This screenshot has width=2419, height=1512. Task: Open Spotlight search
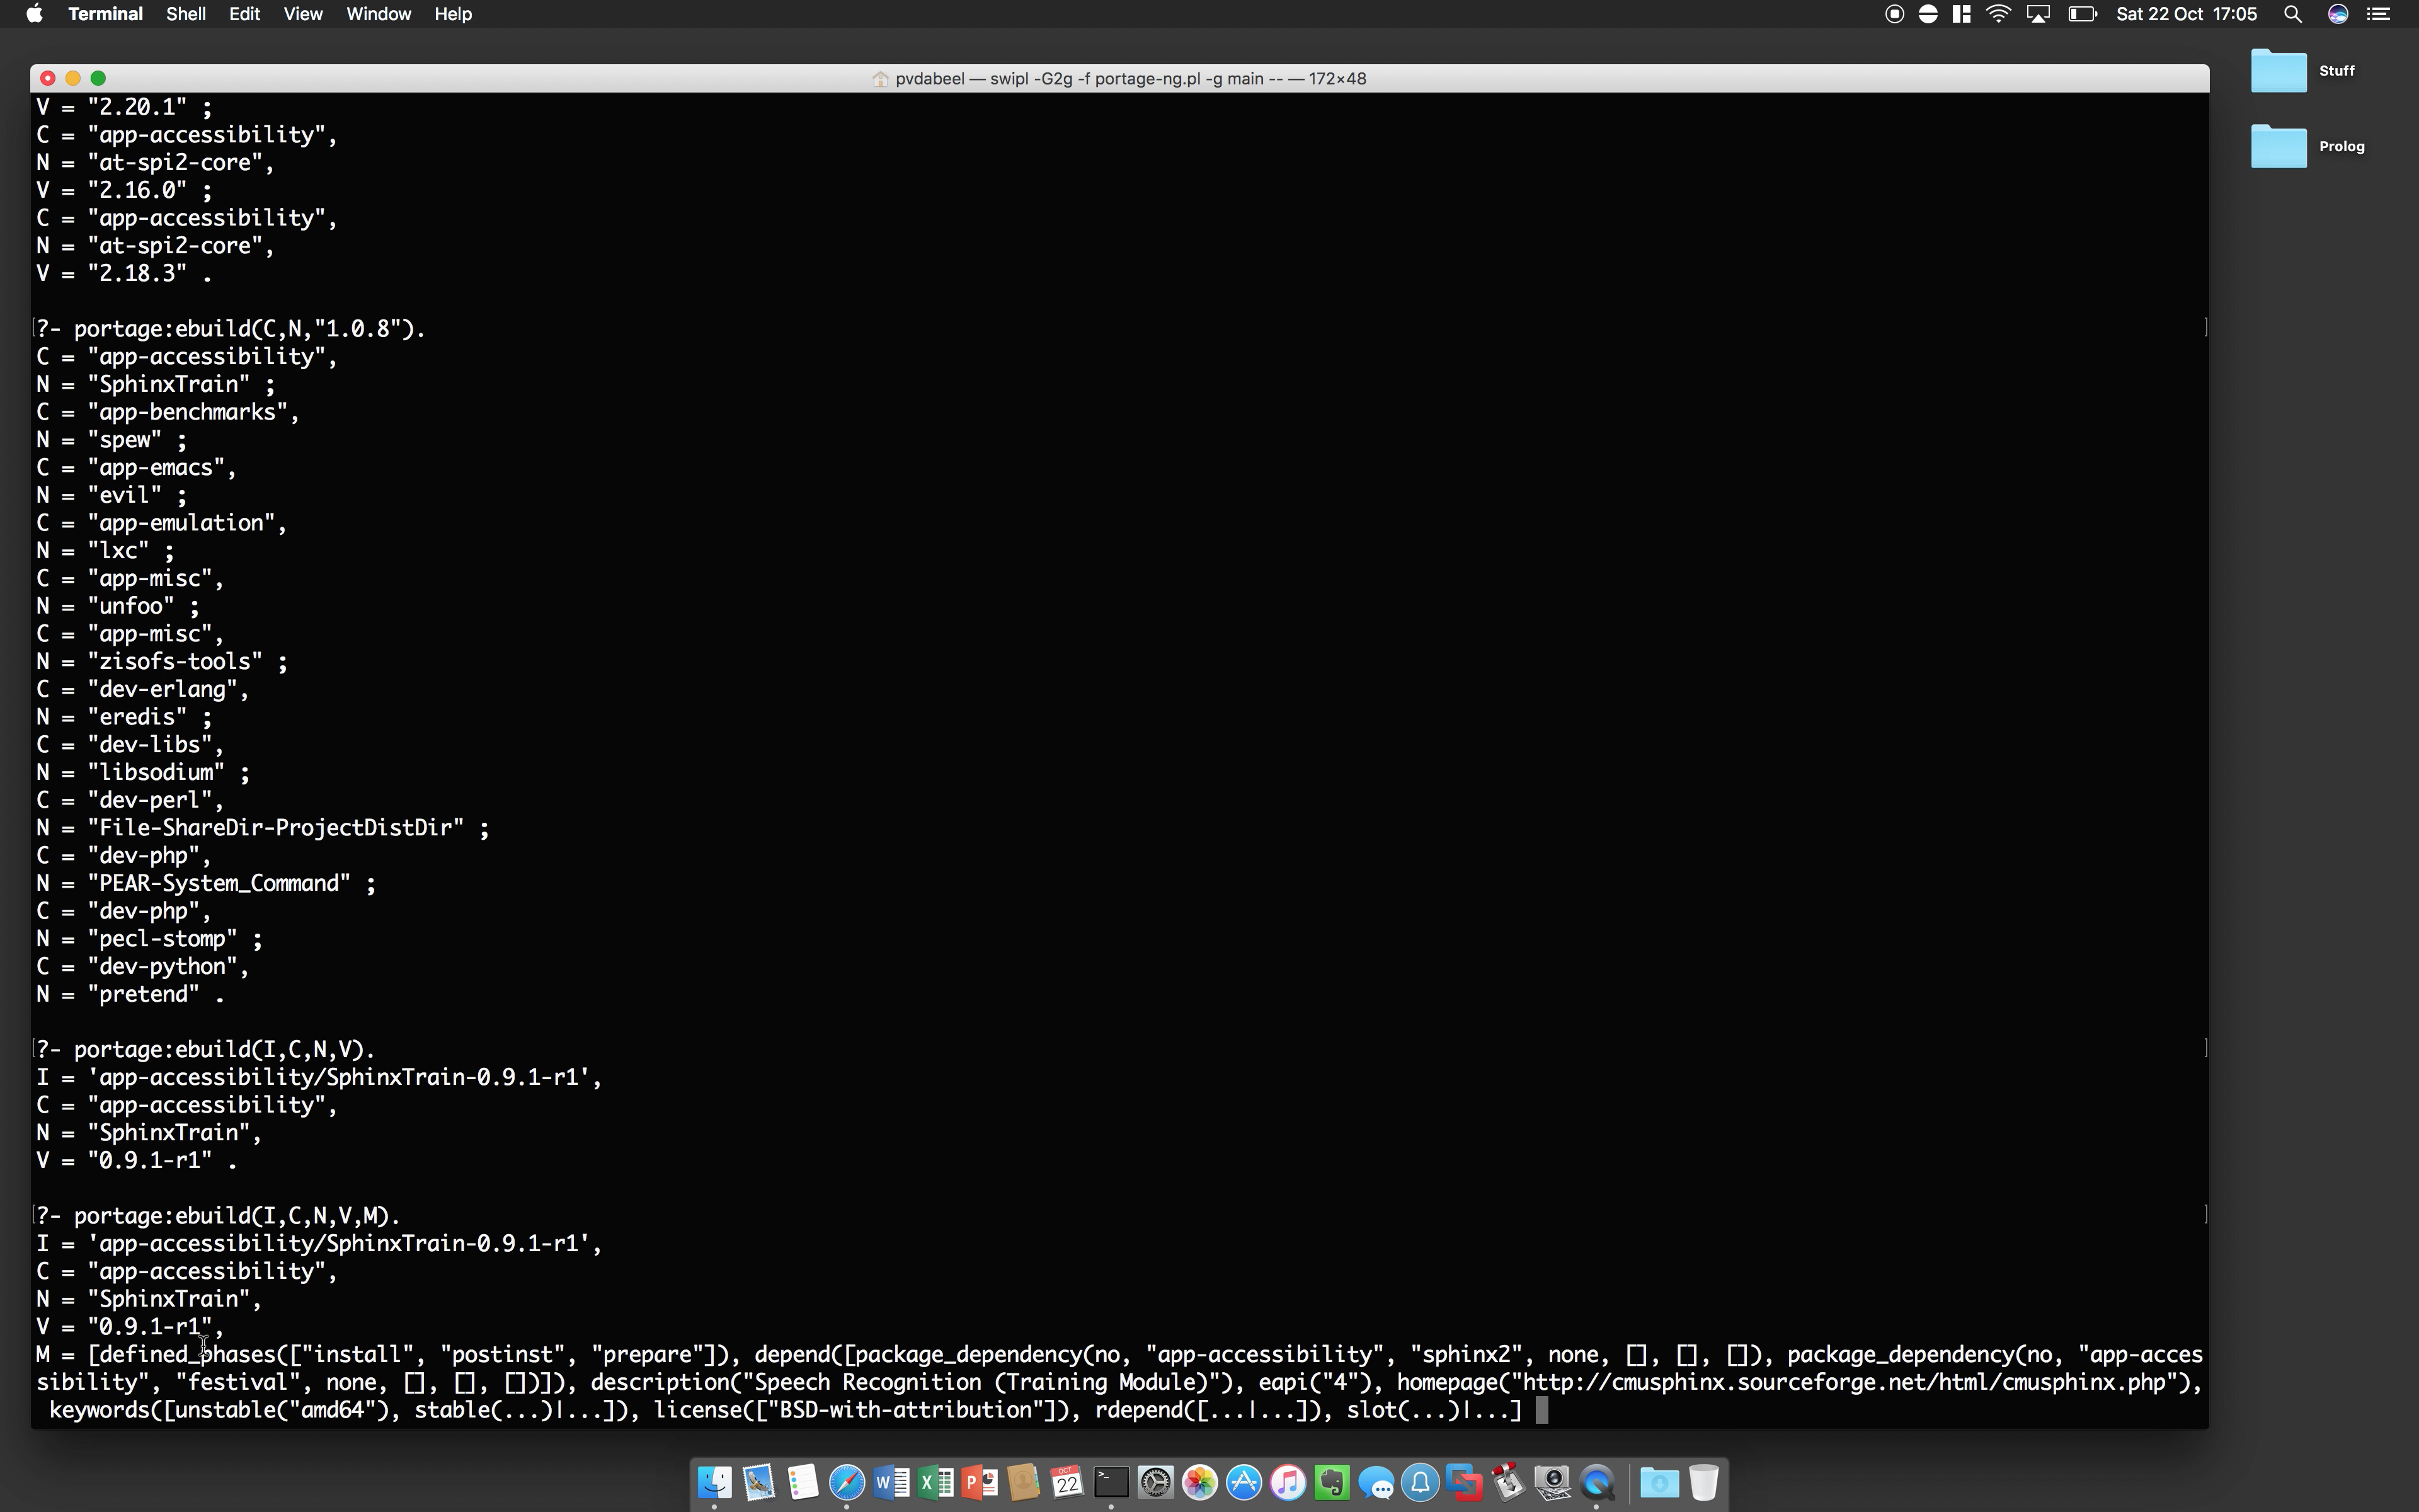click(2293, 14)
